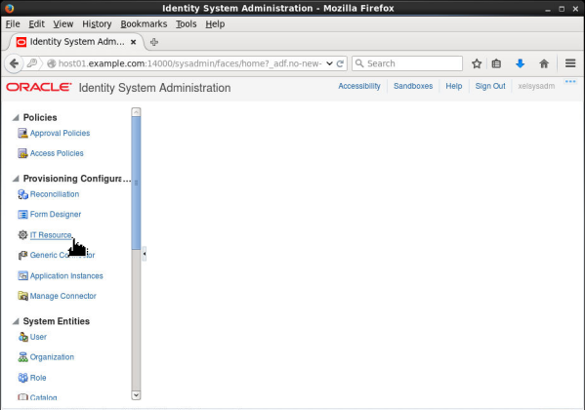
Task: Close the Identity System Adm... tab
Action: [x=133, y=42]
